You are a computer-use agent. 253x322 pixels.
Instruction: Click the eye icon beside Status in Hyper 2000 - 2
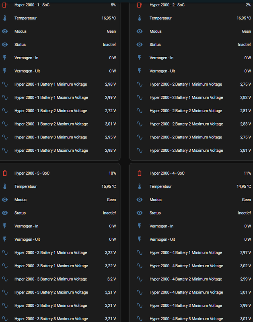click(140, 45)
